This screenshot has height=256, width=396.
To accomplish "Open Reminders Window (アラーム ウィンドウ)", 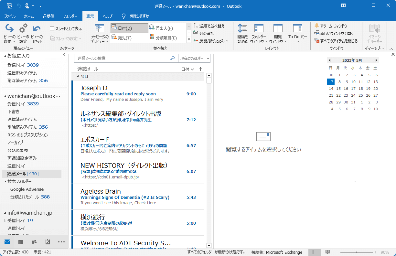I will coord(331,26).
